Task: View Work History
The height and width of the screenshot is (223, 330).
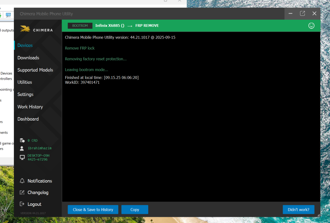Action: (x=30, y=107)
